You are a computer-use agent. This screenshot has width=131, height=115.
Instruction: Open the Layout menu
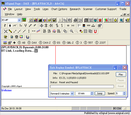[x=18, y=9]
